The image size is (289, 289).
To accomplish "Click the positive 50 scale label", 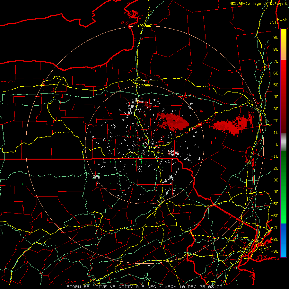I will coord(276,85).
